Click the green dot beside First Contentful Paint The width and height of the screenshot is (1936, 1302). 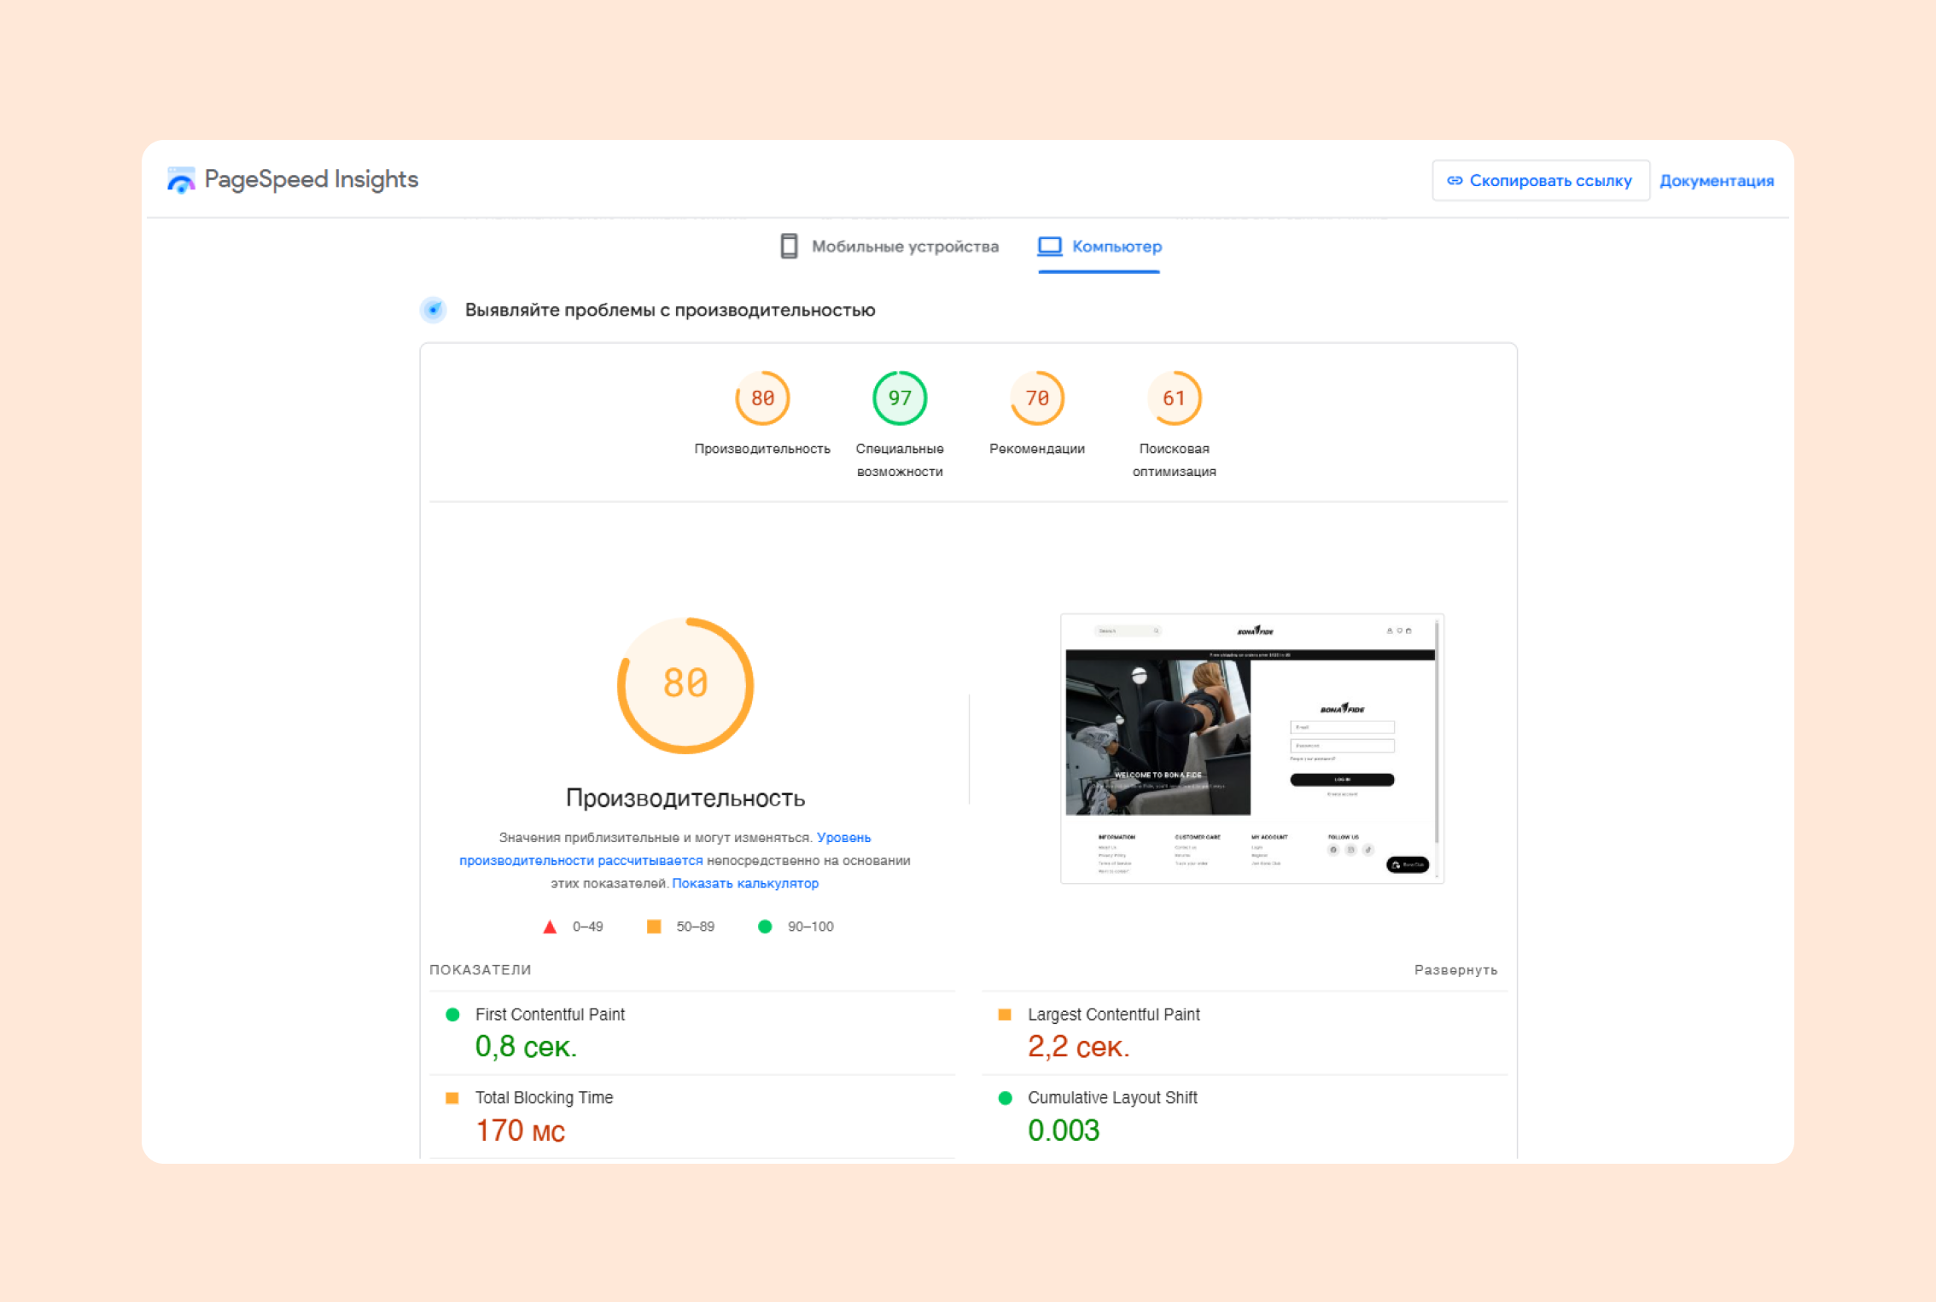452,1014
